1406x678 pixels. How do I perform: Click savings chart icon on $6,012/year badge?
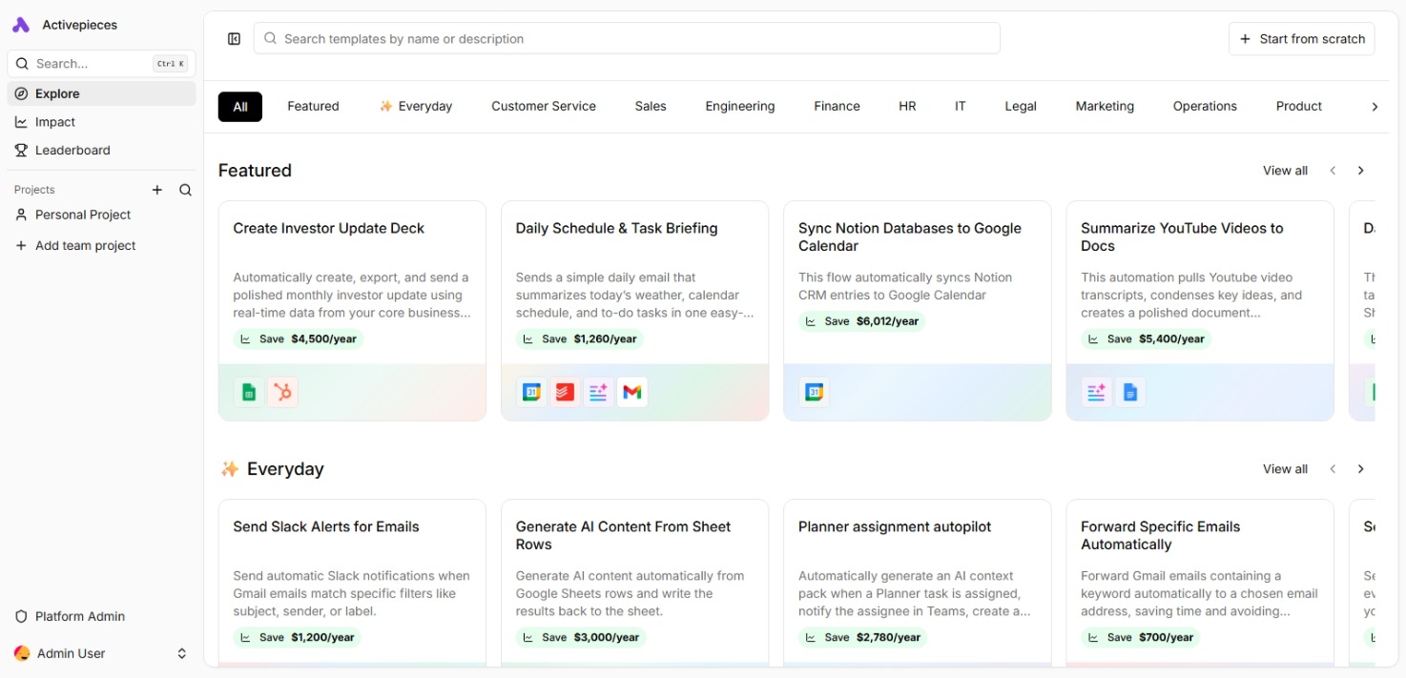tap(811, 321)
